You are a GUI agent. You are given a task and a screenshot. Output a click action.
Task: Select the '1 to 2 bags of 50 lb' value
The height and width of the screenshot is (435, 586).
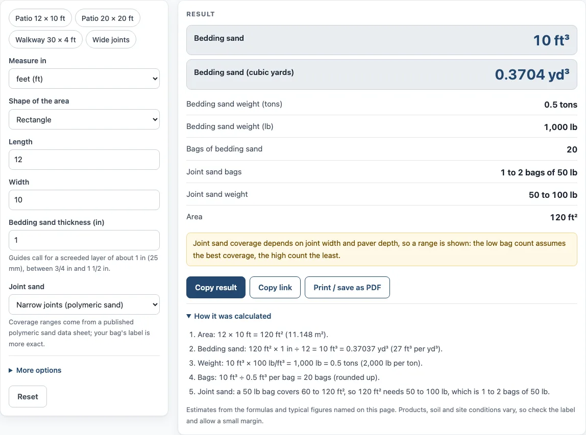click(539, 172)
